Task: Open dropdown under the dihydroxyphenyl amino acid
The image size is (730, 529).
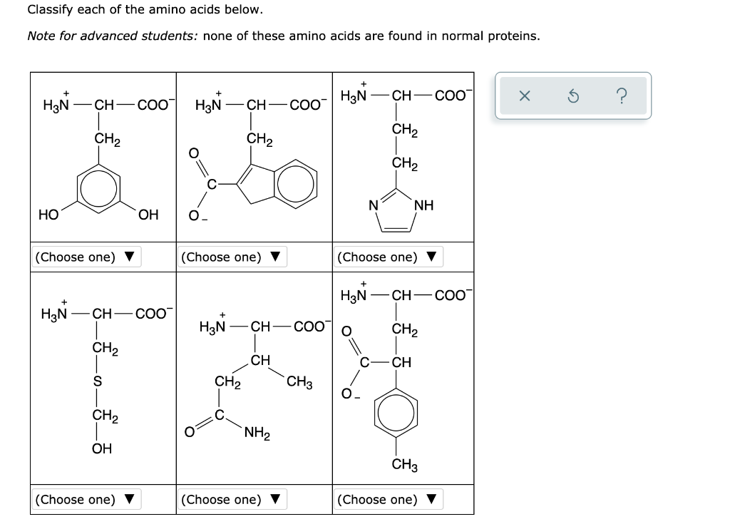Action: click(87, 257)
